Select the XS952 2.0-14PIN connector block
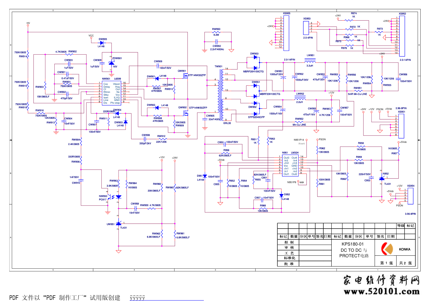Viewport: 433px width, 306px height. [402, 36]
